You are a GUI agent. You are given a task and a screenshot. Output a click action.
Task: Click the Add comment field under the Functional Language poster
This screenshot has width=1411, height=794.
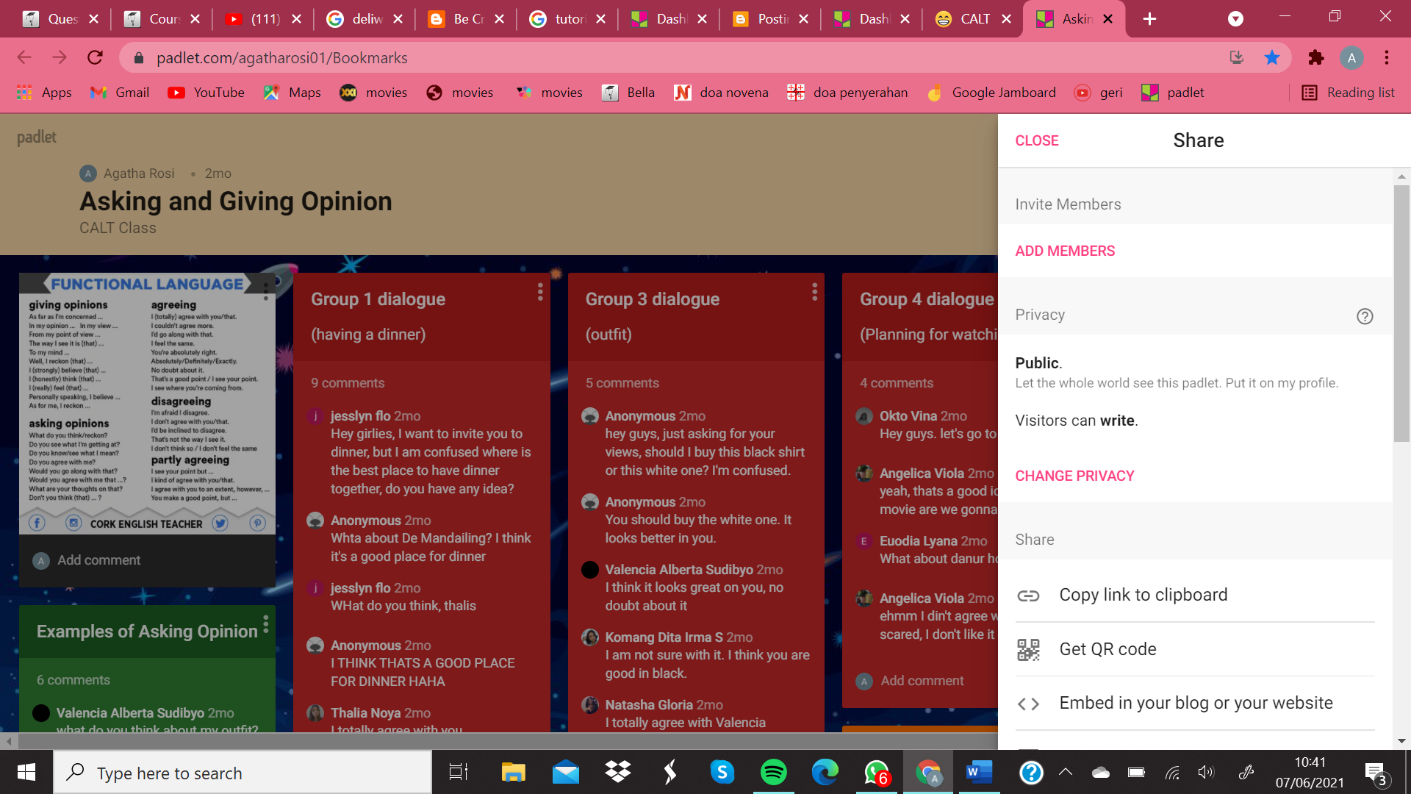[x=99, y=559]
